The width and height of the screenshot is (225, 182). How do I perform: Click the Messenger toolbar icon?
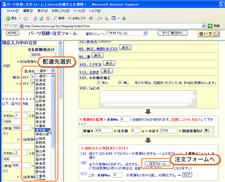[x=124, y=19]
